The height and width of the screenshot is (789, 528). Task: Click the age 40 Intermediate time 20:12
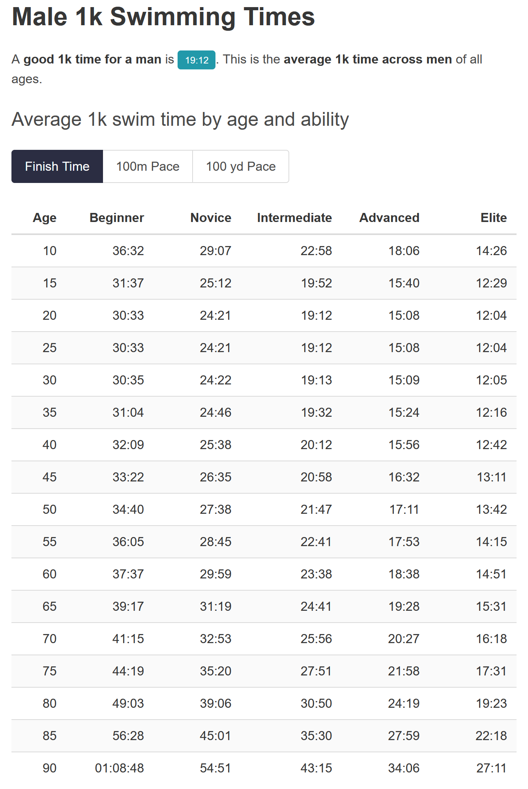pos(316,445)
